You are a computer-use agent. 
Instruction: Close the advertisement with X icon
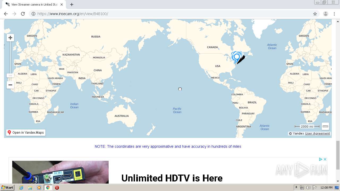[x=325, y=159]
